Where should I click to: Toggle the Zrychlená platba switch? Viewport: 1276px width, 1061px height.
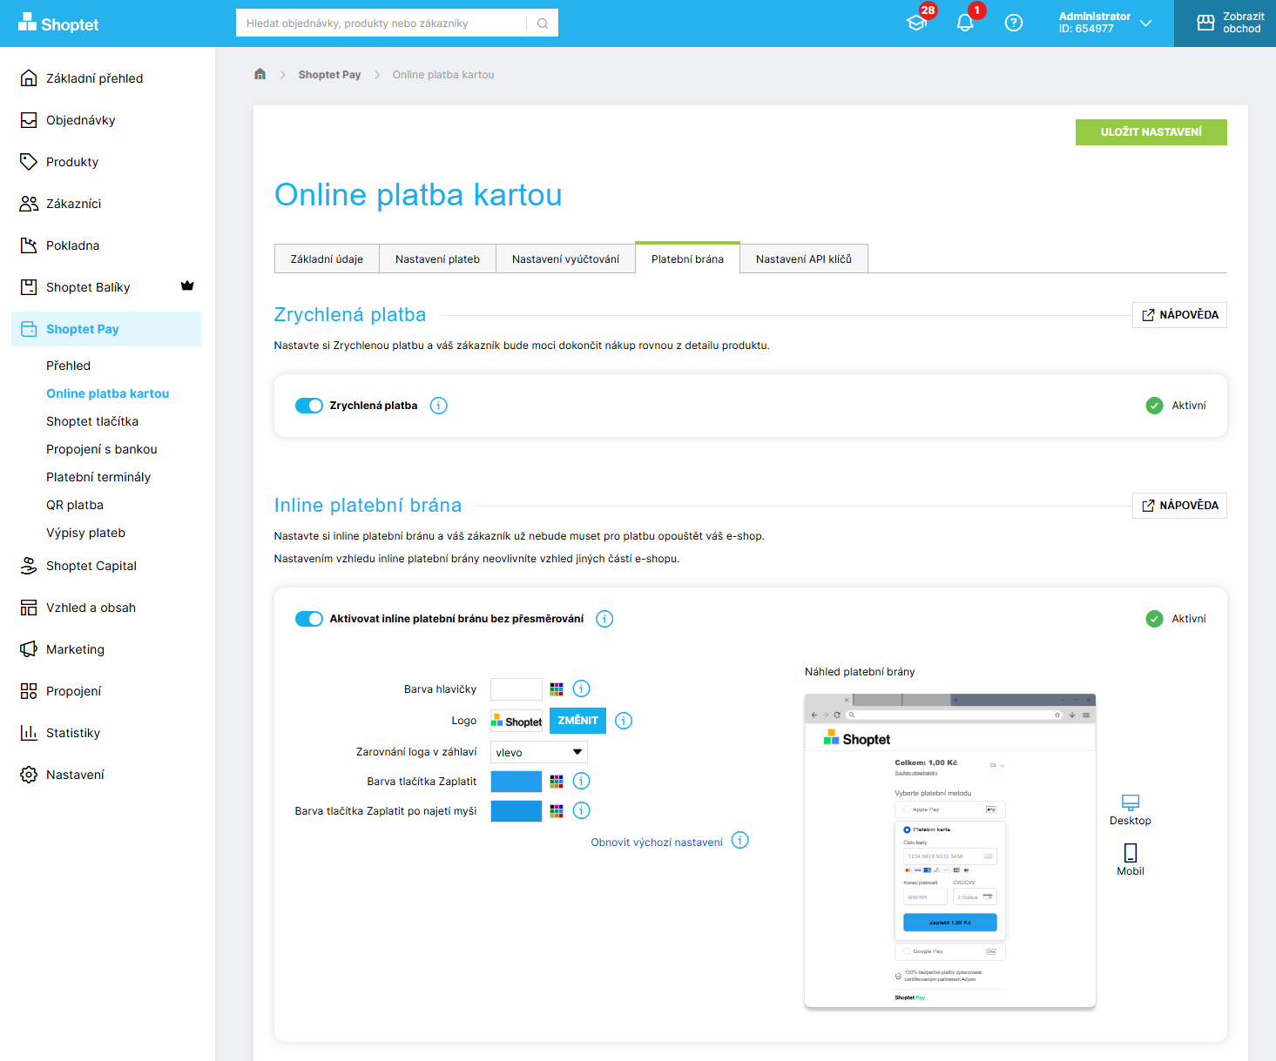(x=309, y=406)
